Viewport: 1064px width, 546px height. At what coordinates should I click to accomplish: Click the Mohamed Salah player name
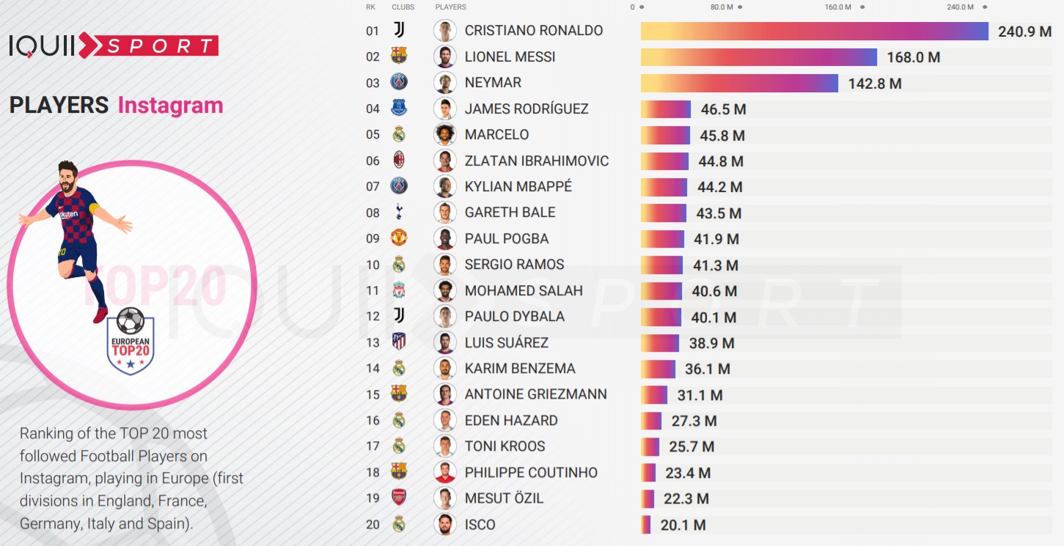[x=524, y=290]
